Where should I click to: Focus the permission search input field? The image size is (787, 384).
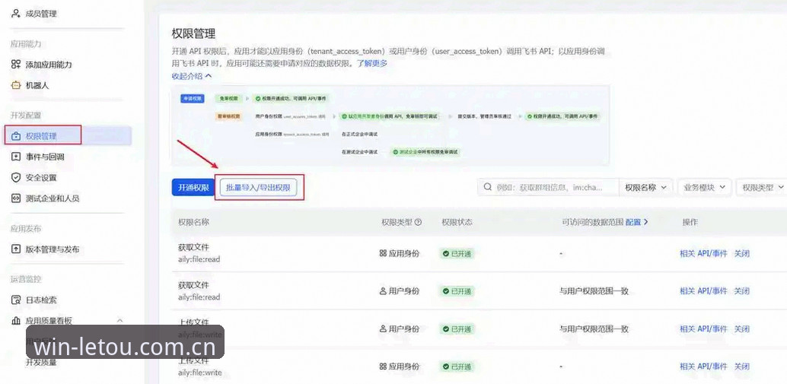pos(548,187)
